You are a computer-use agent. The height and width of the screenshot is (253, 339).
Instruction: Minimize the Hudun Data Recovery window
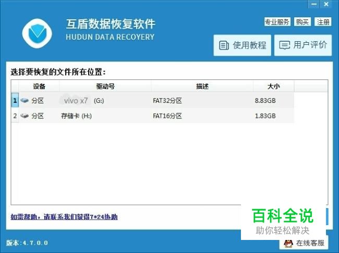point(314,4)
